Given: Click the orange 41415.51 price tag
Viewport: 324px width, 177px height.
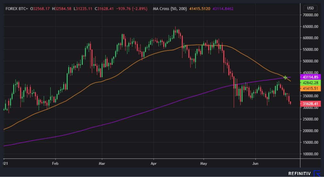Looking at the screenshot, I should click(x=310, y=88).
